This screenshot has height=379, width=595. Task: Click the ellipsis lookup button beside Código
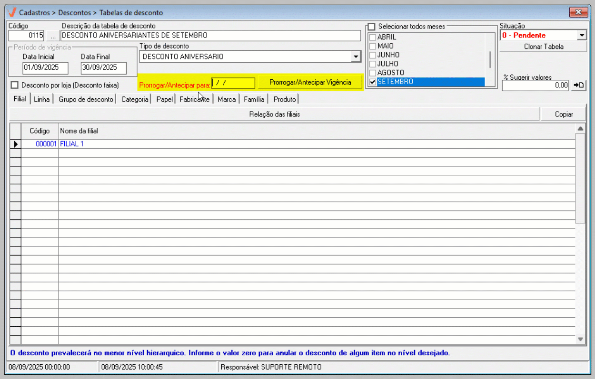[53, 36]
